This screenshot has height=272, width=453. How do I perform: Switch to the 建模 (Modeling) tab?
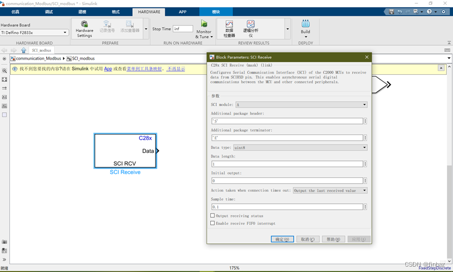82,12
